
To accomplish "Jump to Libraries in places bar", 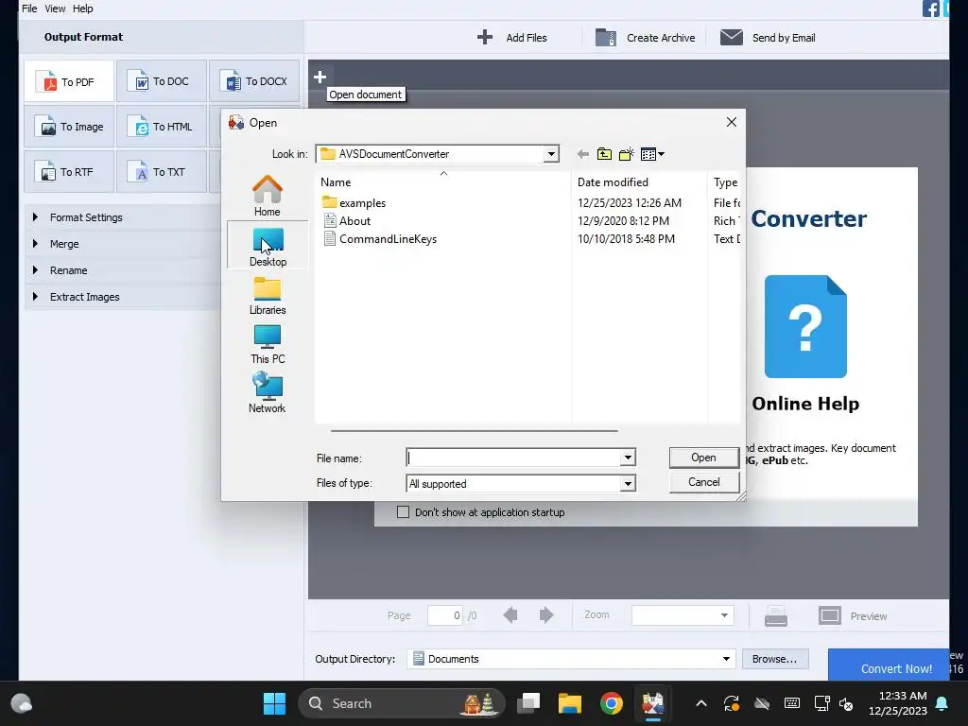I will tap(268, 296).
